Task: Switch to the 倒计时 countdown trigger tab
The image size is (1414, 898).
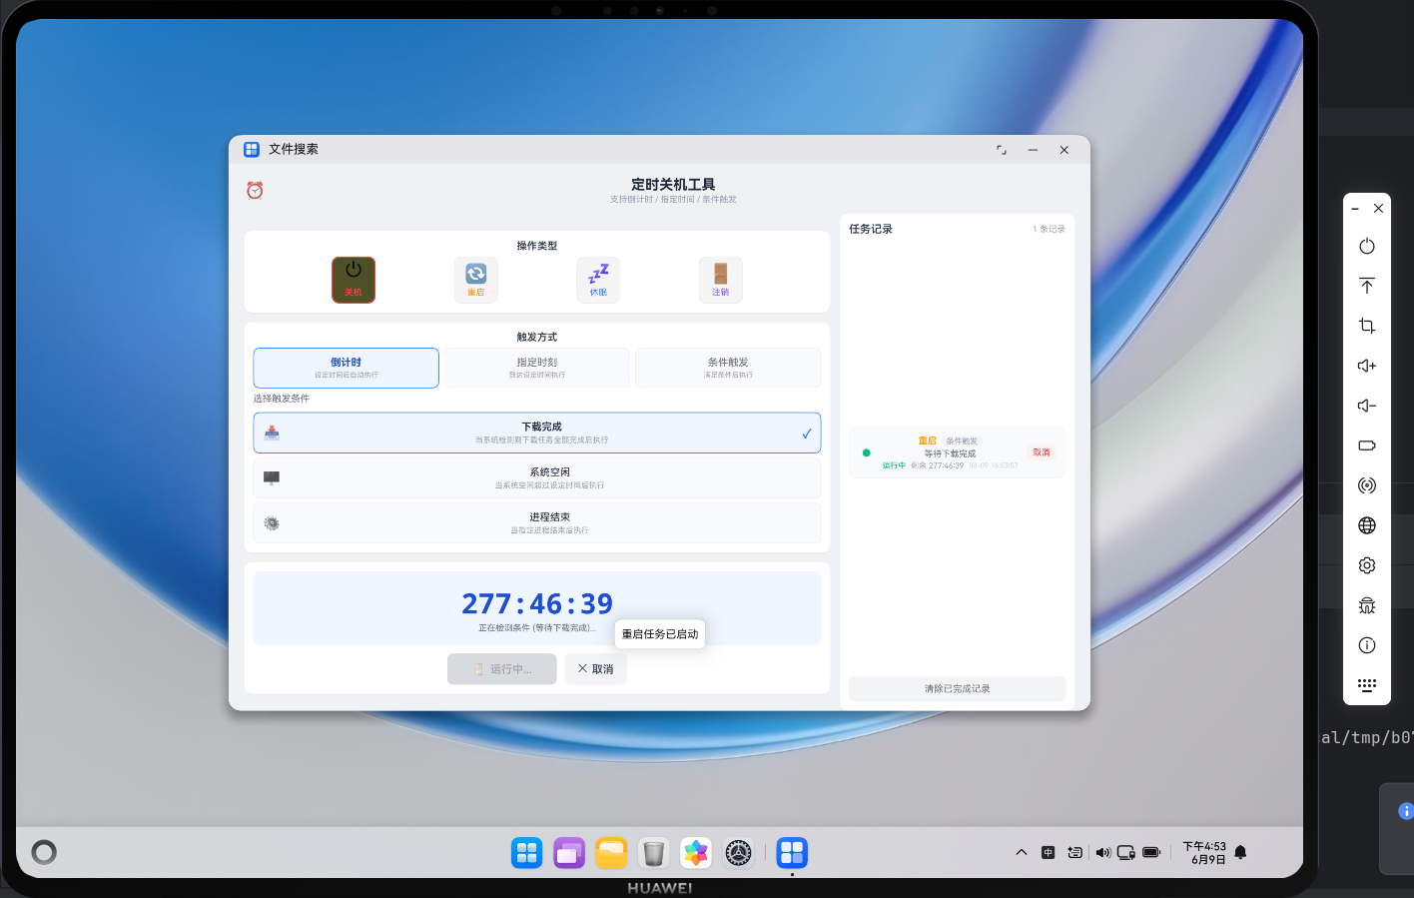Action: [x=346, y=368]
